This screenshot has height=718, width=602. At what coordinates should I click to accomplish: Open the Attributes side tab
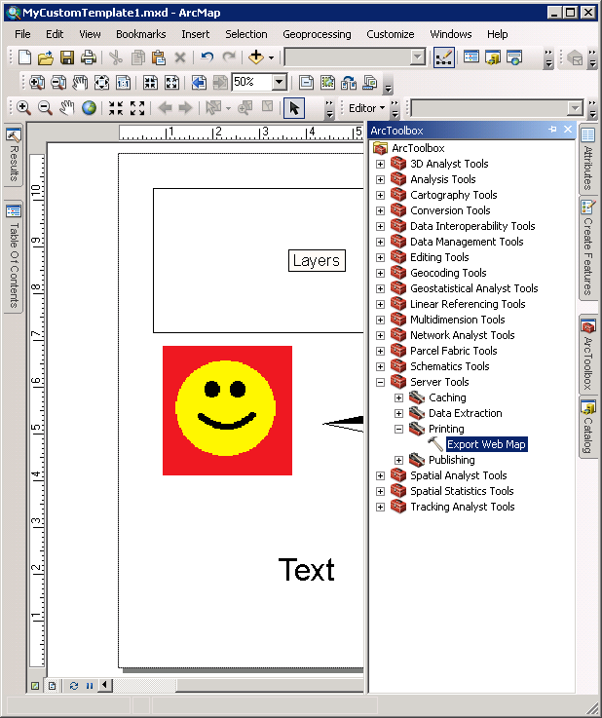(x=587, y=160)
